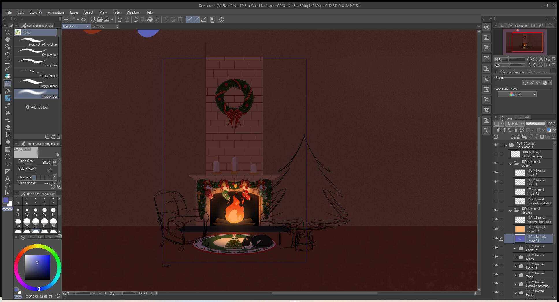Select the Hand move tool

pos(8,40)
